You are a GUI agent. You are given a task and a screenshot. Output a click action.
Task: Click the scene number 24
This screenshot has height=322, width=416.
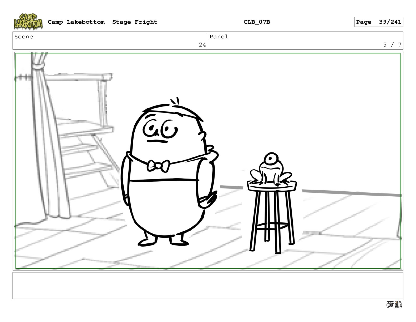pyautogui.click(x=202, y=45)
